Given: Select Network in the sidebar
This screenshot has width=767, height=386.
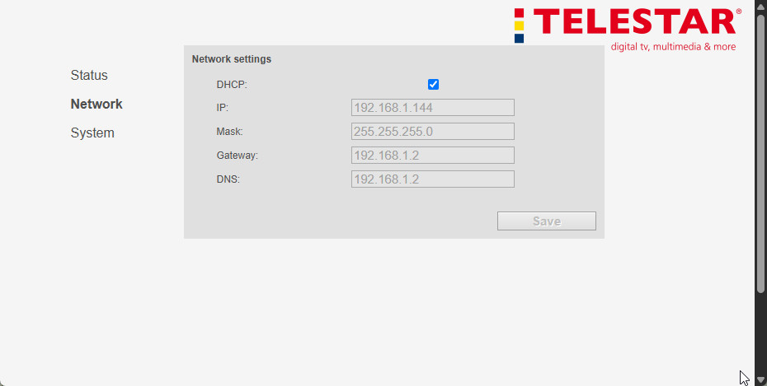Looking at the screenshot, I should pyautogui.click(x=96, y=105).
